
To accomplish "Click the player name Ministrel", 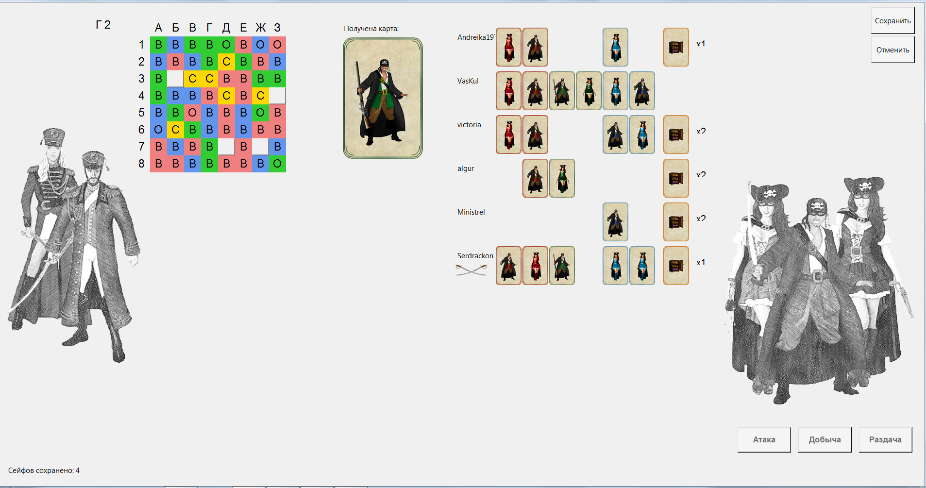I will [x=471, y=212].
